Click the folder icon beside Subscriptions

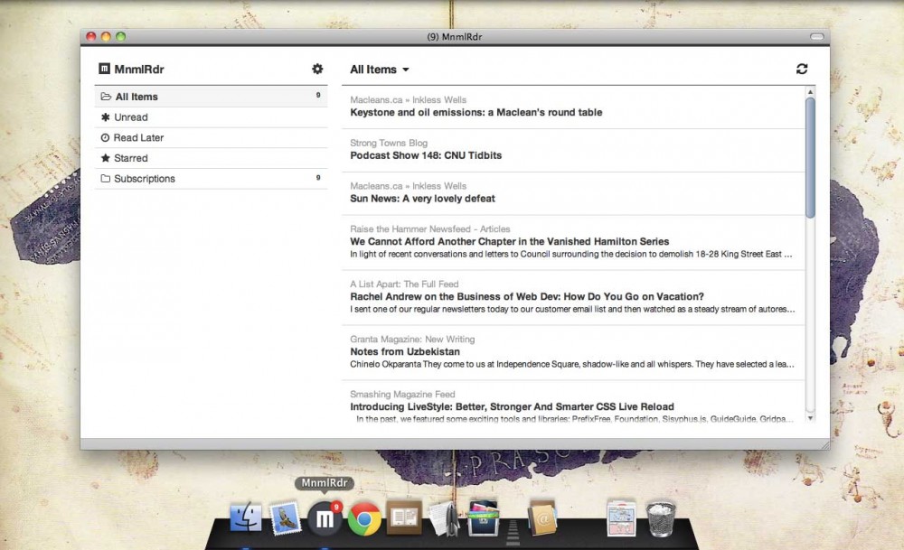(106, 179)
